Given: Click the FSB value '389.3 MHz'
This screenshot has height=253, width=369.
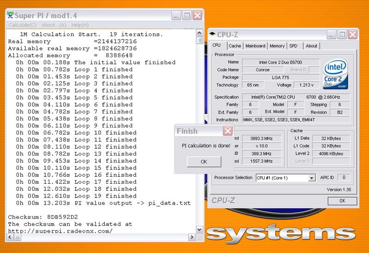Looking at the screenshot, I should [x=261, y=154].
